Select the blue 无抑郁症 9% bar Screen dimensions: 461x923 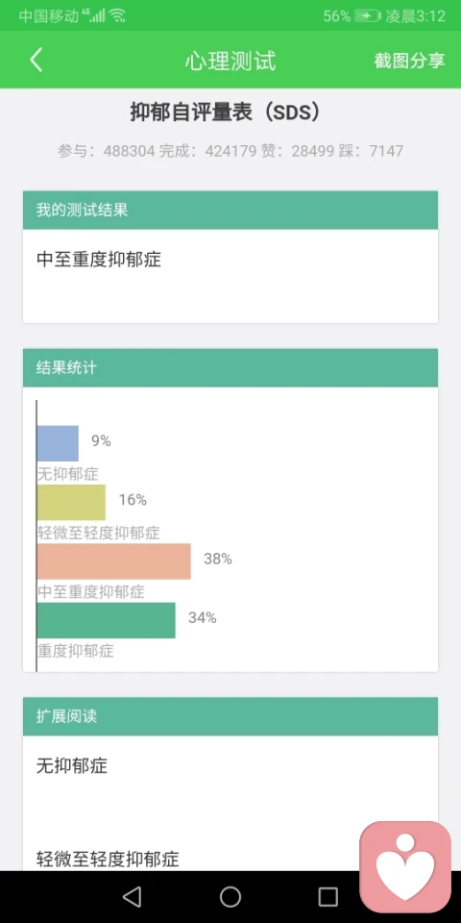[58, 443]
